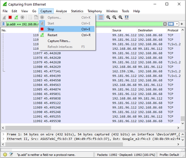Click the Zoom Out magnifier icon
This screenshot has height=158, width=186.
(x=114, y=17)
